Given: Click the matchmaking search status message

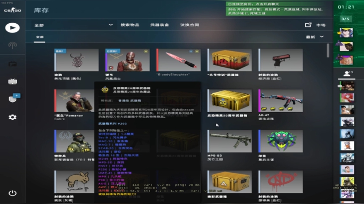Looking at the screenshot, I should point(280,11).
